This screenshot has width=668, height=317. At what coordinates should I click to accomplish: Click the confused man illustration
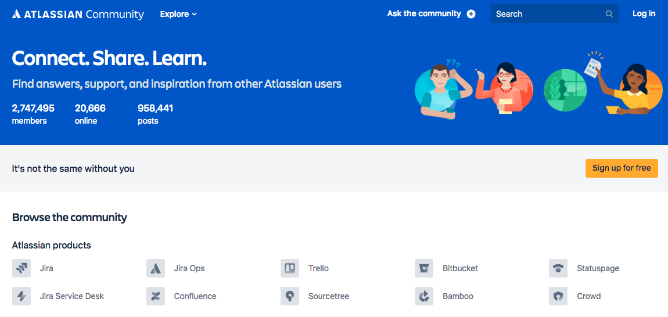(443, 89)
